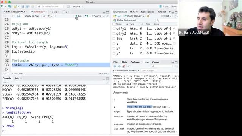Click the code tools wand icon
Image resolution: width=242 pixels, height=136 pixels.
[48, 16]
